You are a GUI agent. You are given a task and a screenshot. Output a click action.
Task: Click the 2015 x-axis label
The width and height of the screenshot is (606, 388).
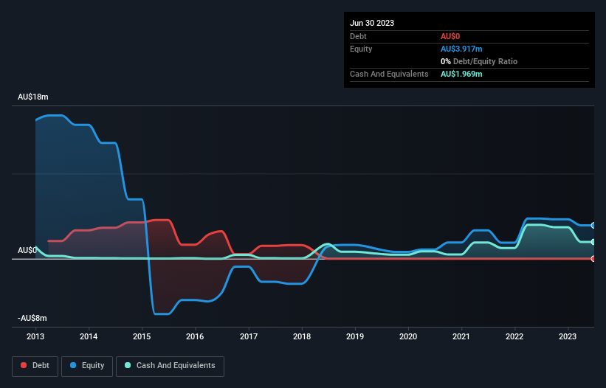tap(142, 336)
